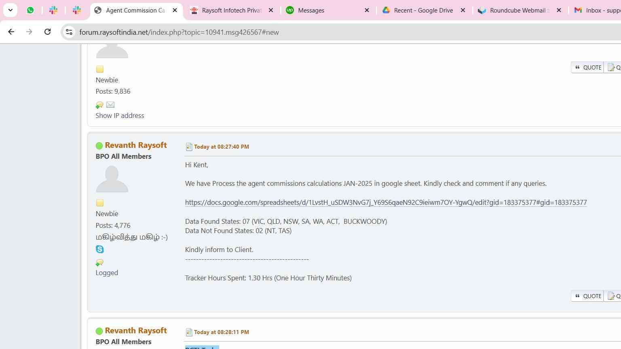Click Revanth's default avatar image
621x349 pixels.
click(x=112, y=179)
